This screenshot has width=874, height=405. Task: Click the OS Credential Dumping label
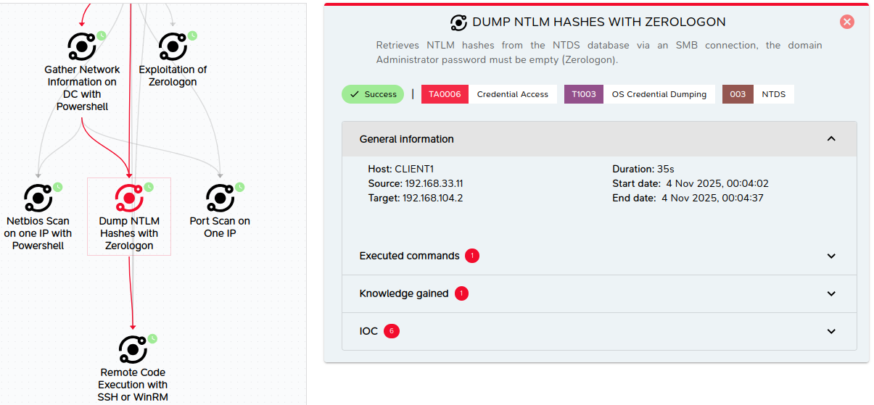[x=659, y=94]
